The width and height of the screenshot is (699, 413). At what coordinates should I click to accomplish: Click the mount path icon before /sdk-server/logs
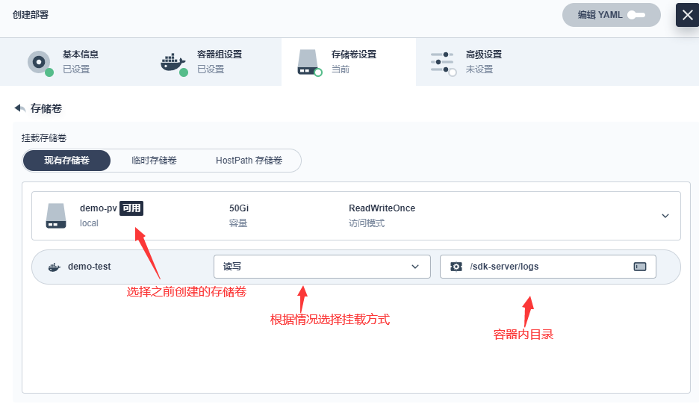pyautogui.click(x=456, y=267)
